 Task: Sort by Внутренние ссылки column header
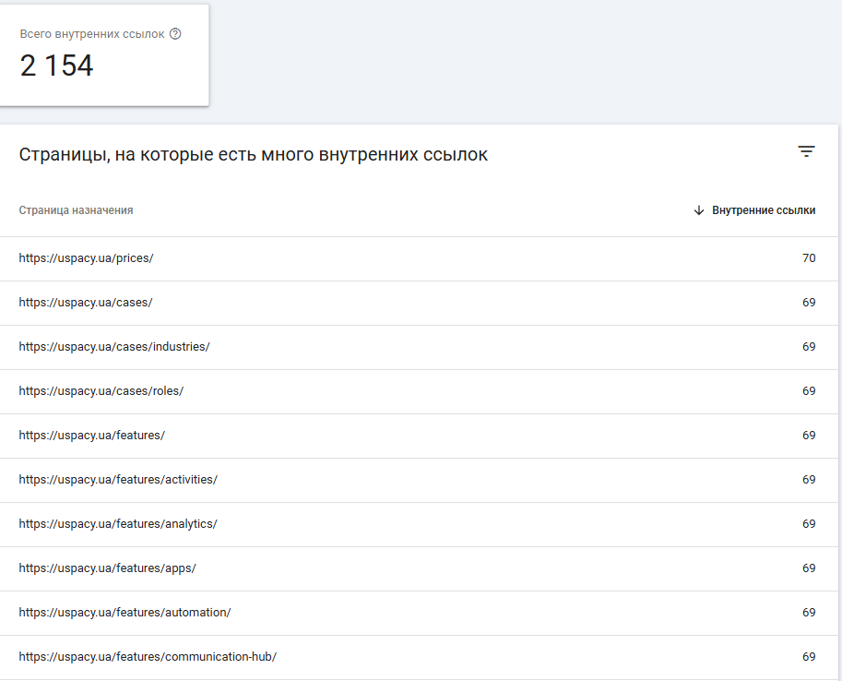[x=764, y=210]
